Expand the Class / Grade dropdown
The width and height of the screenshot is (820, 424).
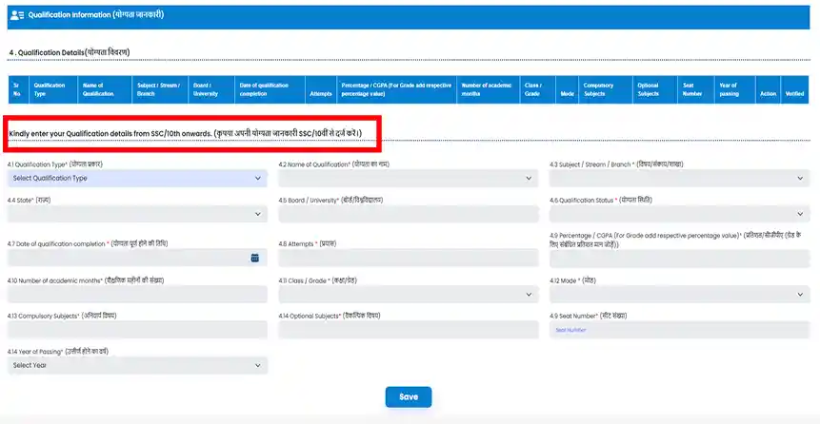[x=408, y=295]
